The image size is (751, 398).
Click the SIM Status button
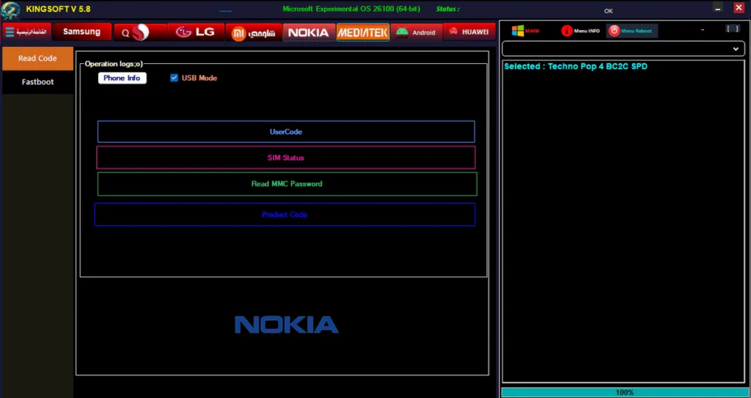click(x=286, y=158)
